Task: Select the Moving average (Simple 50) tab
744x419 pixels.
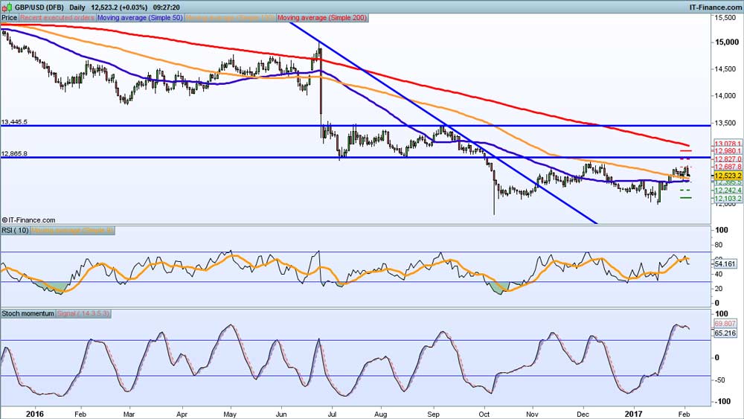Action: click(x=140, y=18)
